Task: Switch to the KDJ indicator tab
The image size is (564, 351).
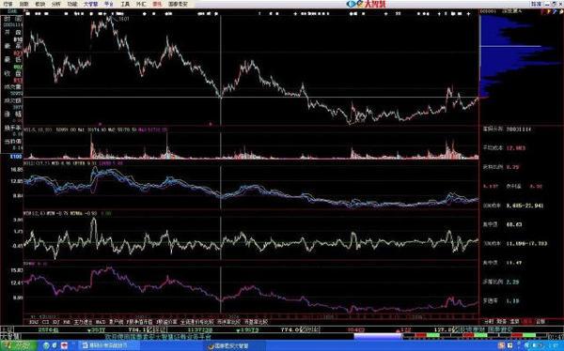Action: tap(55, 322)
